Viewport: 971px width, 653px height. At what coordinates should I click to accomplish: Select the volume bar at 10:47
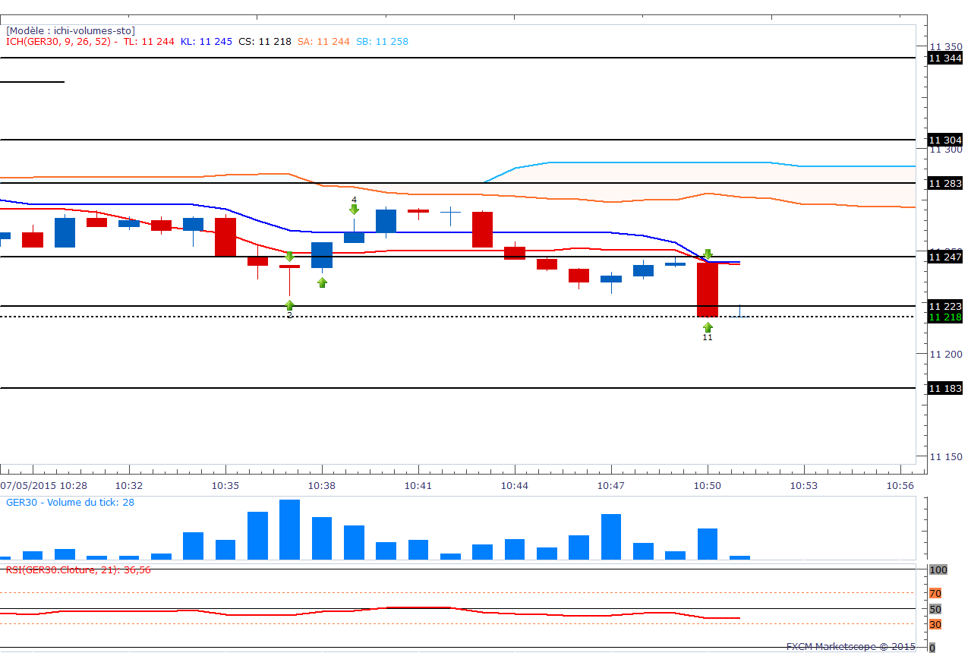(611, 537)
